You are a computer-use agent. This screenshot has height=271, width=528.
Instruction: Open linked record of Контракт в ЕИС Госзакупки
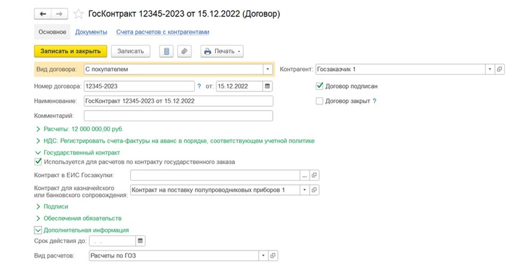(x=314, y=175)
